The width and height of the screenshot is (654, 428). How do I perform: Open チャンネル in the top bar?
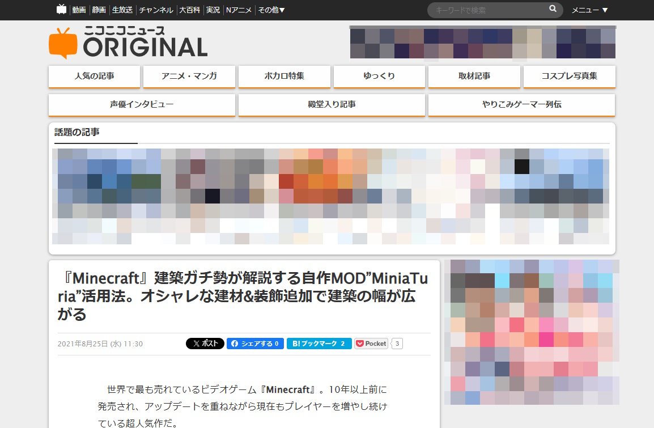tap(156, 10)
